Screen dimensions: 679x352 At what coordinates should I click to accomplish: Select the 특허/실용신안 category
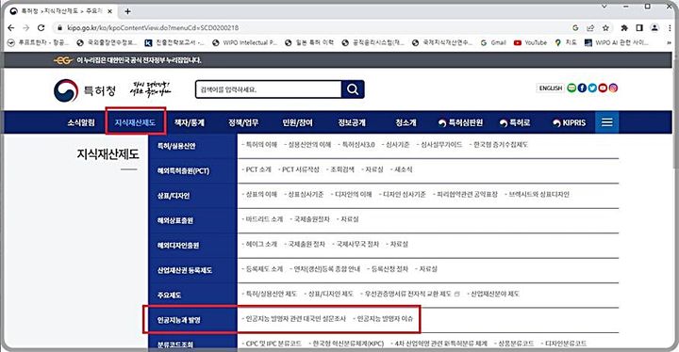(x=192, y=146)
